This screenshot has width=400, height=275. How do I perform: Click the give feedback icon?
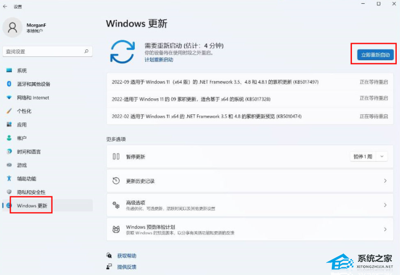coord(109,267)
